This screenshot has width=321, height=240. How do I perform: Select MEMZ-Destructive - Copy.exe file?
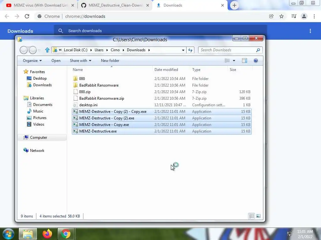coord(161,124)
